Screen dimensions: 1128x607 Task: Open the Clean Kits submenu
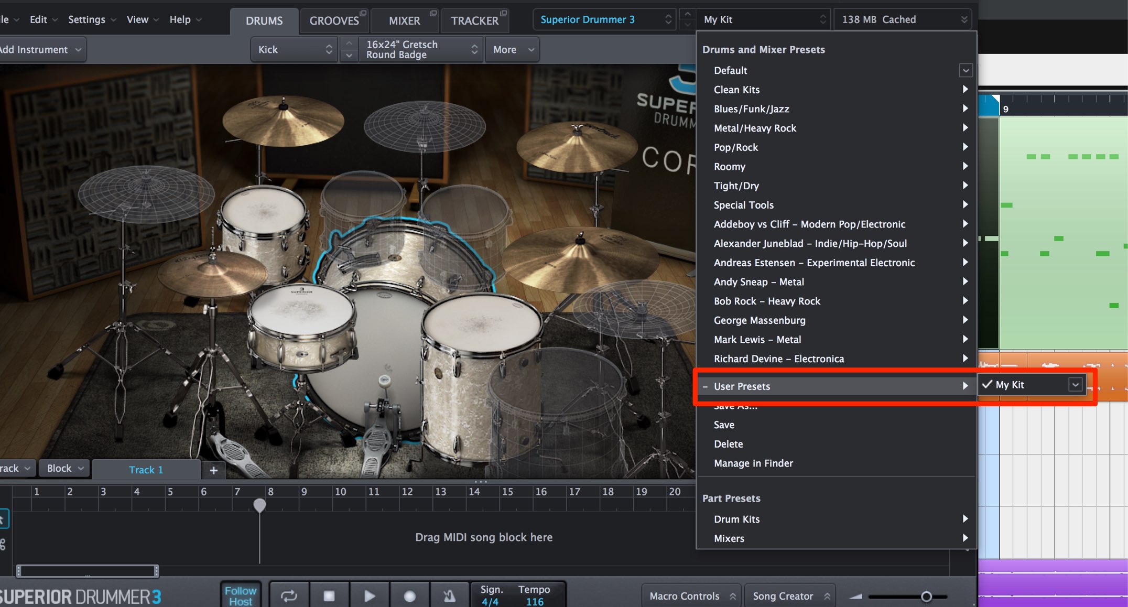click(x=837, y=90)
